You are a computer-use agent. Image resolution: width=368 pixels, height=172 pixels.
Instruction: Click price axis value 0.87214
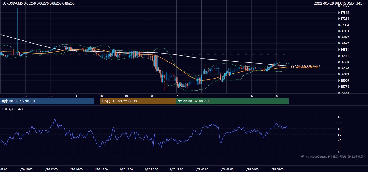click(343, 19)
